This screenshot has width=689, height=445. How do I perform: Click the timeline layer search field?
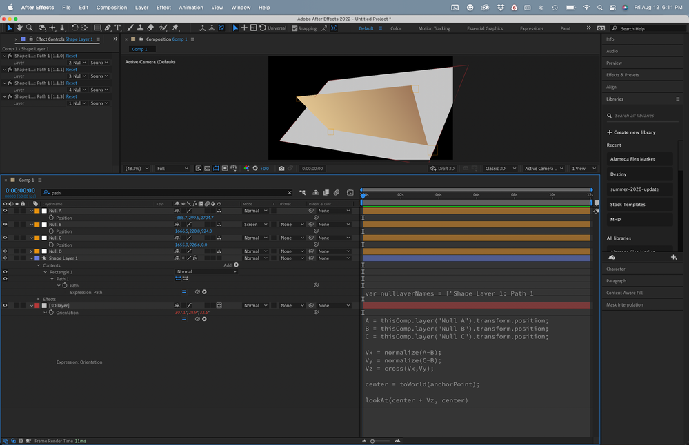click(x=166, y=193)
